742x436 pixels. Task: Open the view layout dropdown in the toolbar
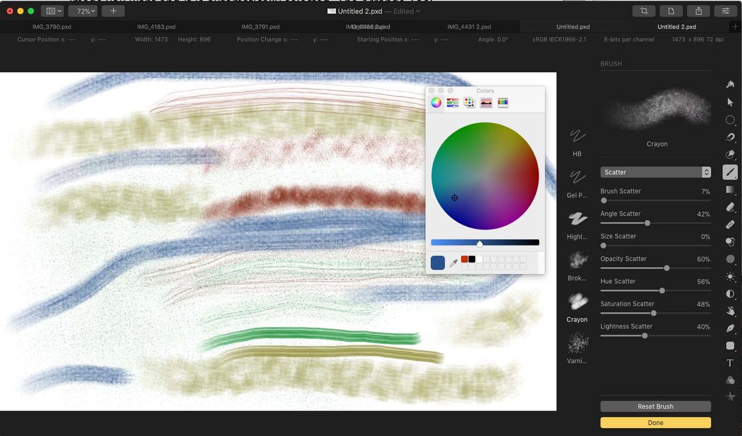pyautogui.click(x=53, y=11)
